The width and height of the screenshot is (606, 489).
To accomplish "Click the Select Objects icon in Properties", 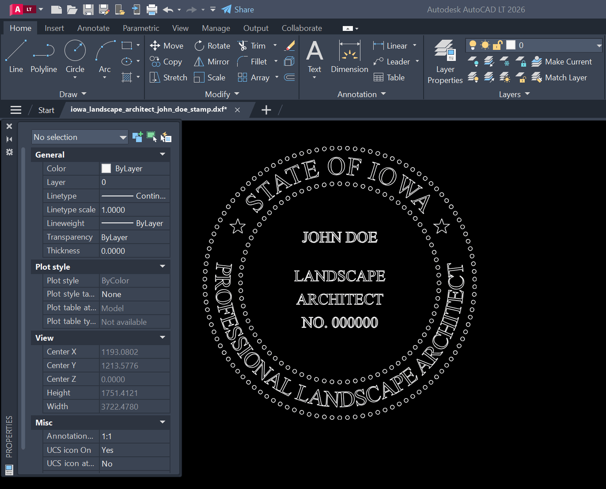I will pyautogui.click(x=151, y=137).
